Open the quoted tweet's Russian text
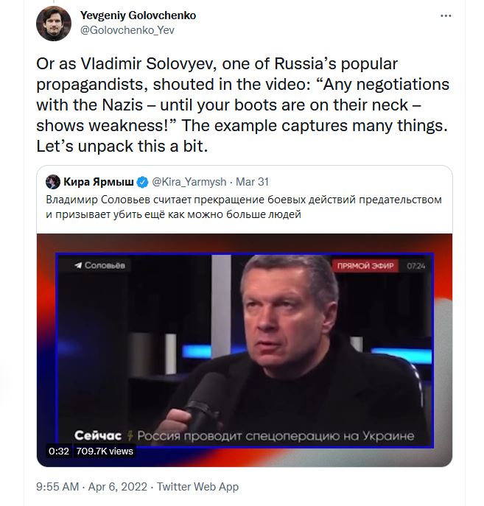The height and width of the screenshot is (506, 484). click(x=243, y=206)
